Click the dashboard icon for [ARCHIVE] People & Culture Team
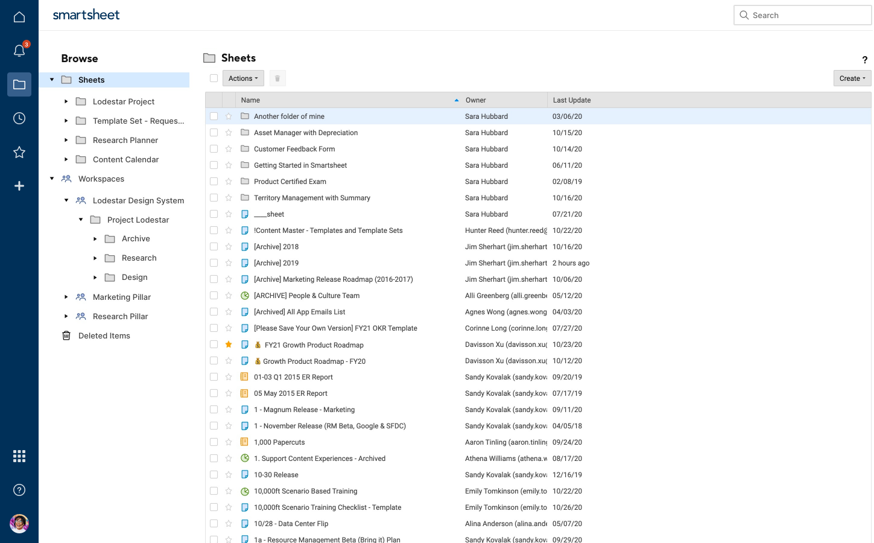The width and height of the screenshot is (874, 543). pos(245,296)
